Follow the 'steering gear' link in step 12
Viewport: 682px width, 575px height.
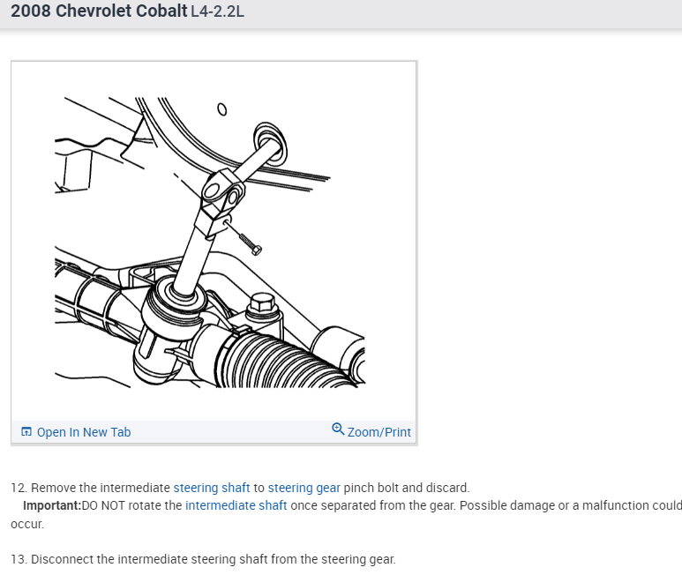coord(304,488)
